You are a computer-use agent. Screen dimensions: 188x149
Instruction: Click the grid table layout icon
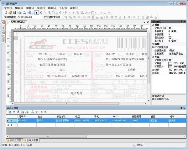(147, 17)
